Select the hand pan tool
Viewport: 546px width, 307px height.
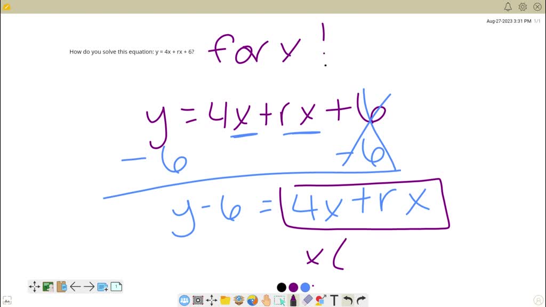click(x=266, y=300)
